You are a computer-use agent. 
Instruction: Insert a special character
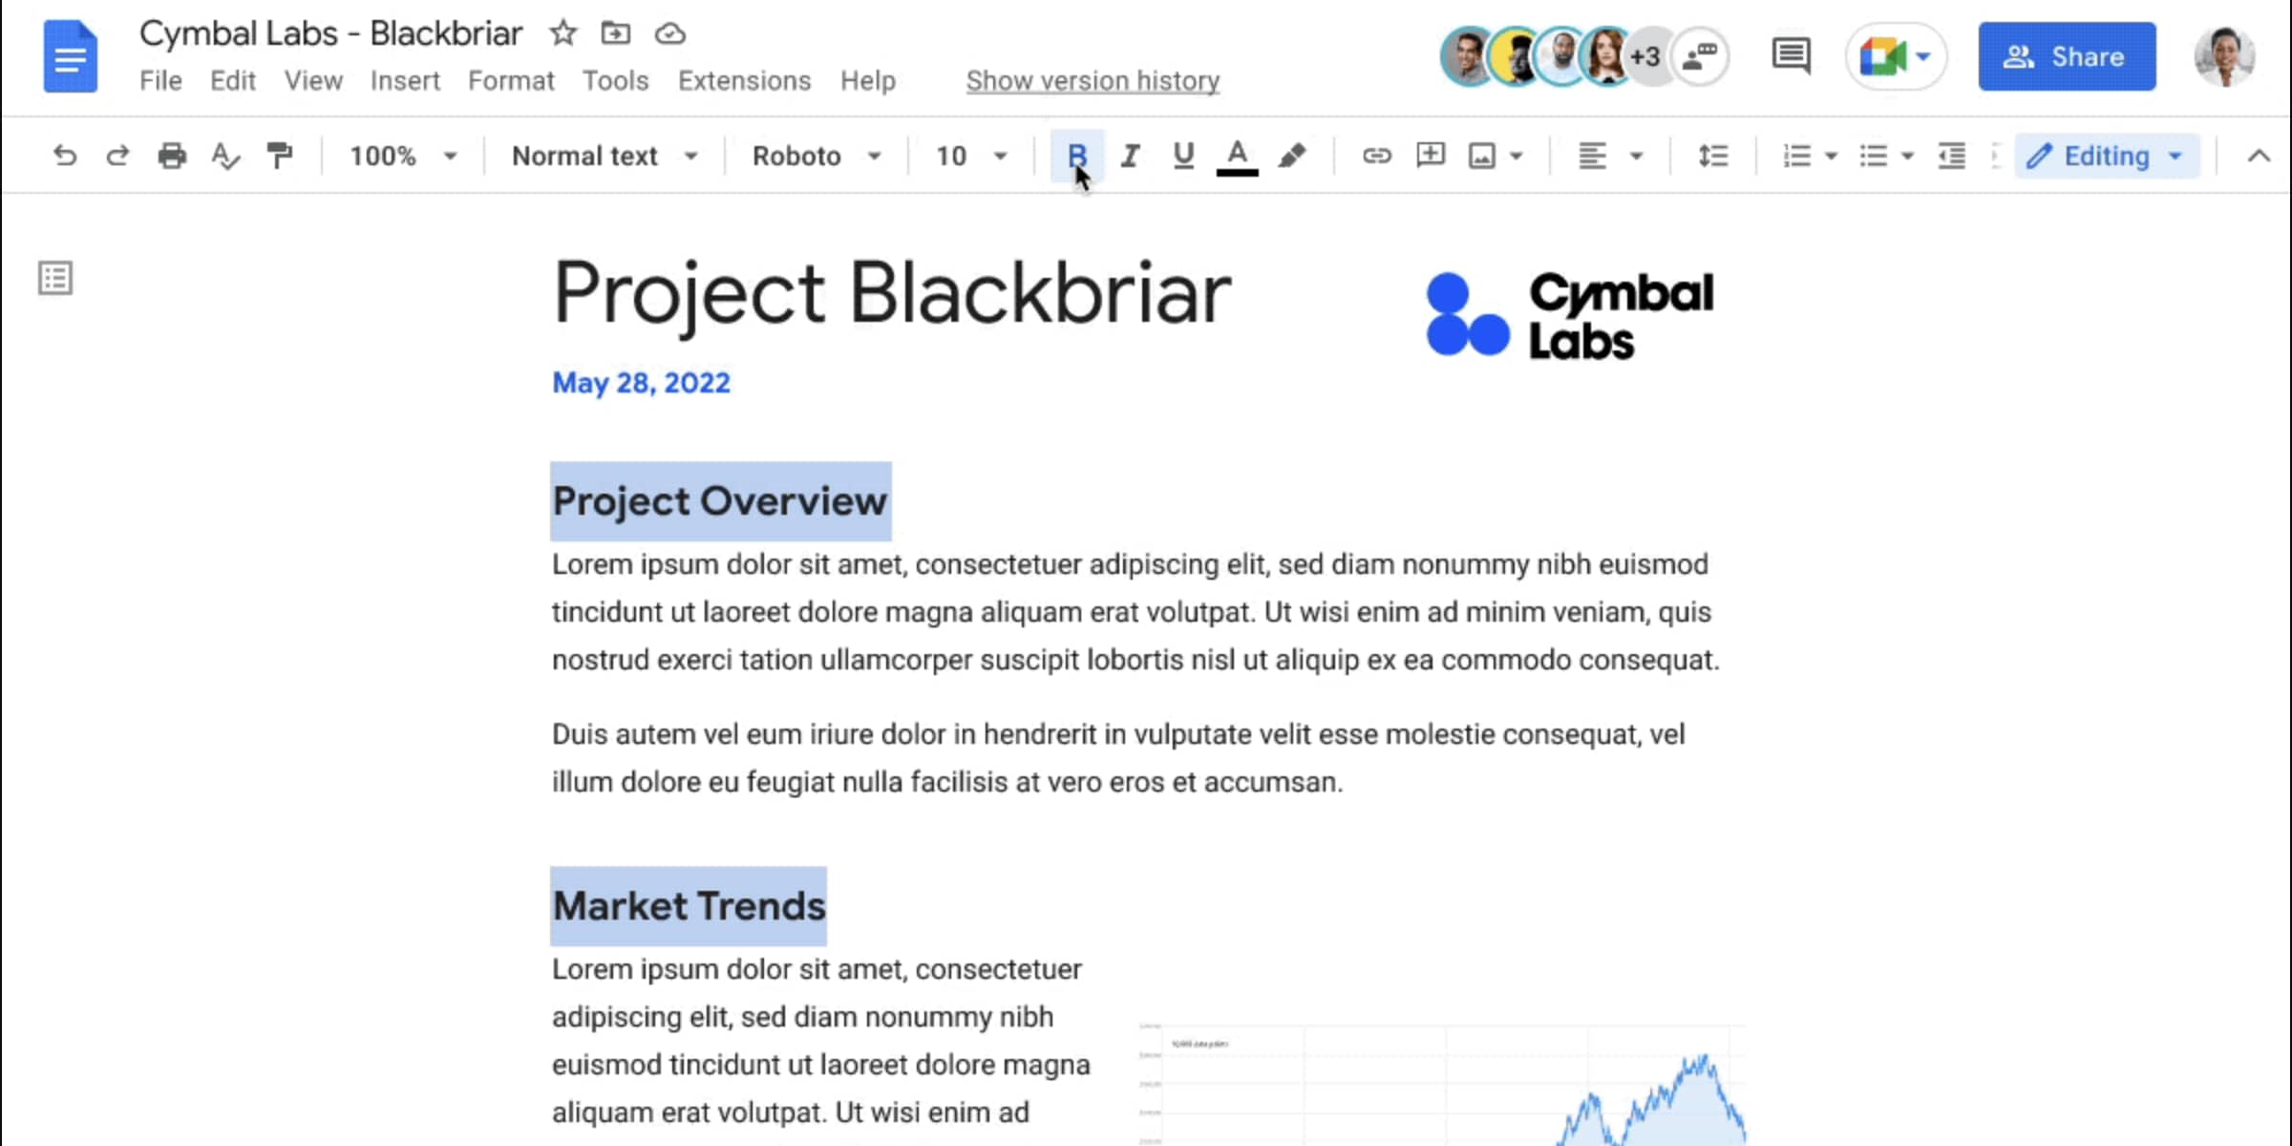coord(405,80)
